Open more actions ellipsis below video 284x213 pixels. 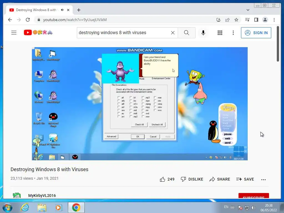pyautogui.click(x=263, y=179)
